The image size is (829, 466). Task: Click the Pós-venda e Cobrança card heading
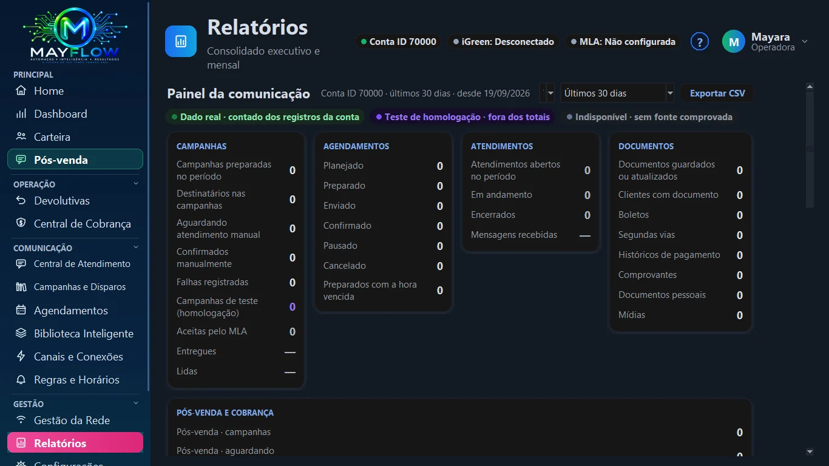click(225, 413)
